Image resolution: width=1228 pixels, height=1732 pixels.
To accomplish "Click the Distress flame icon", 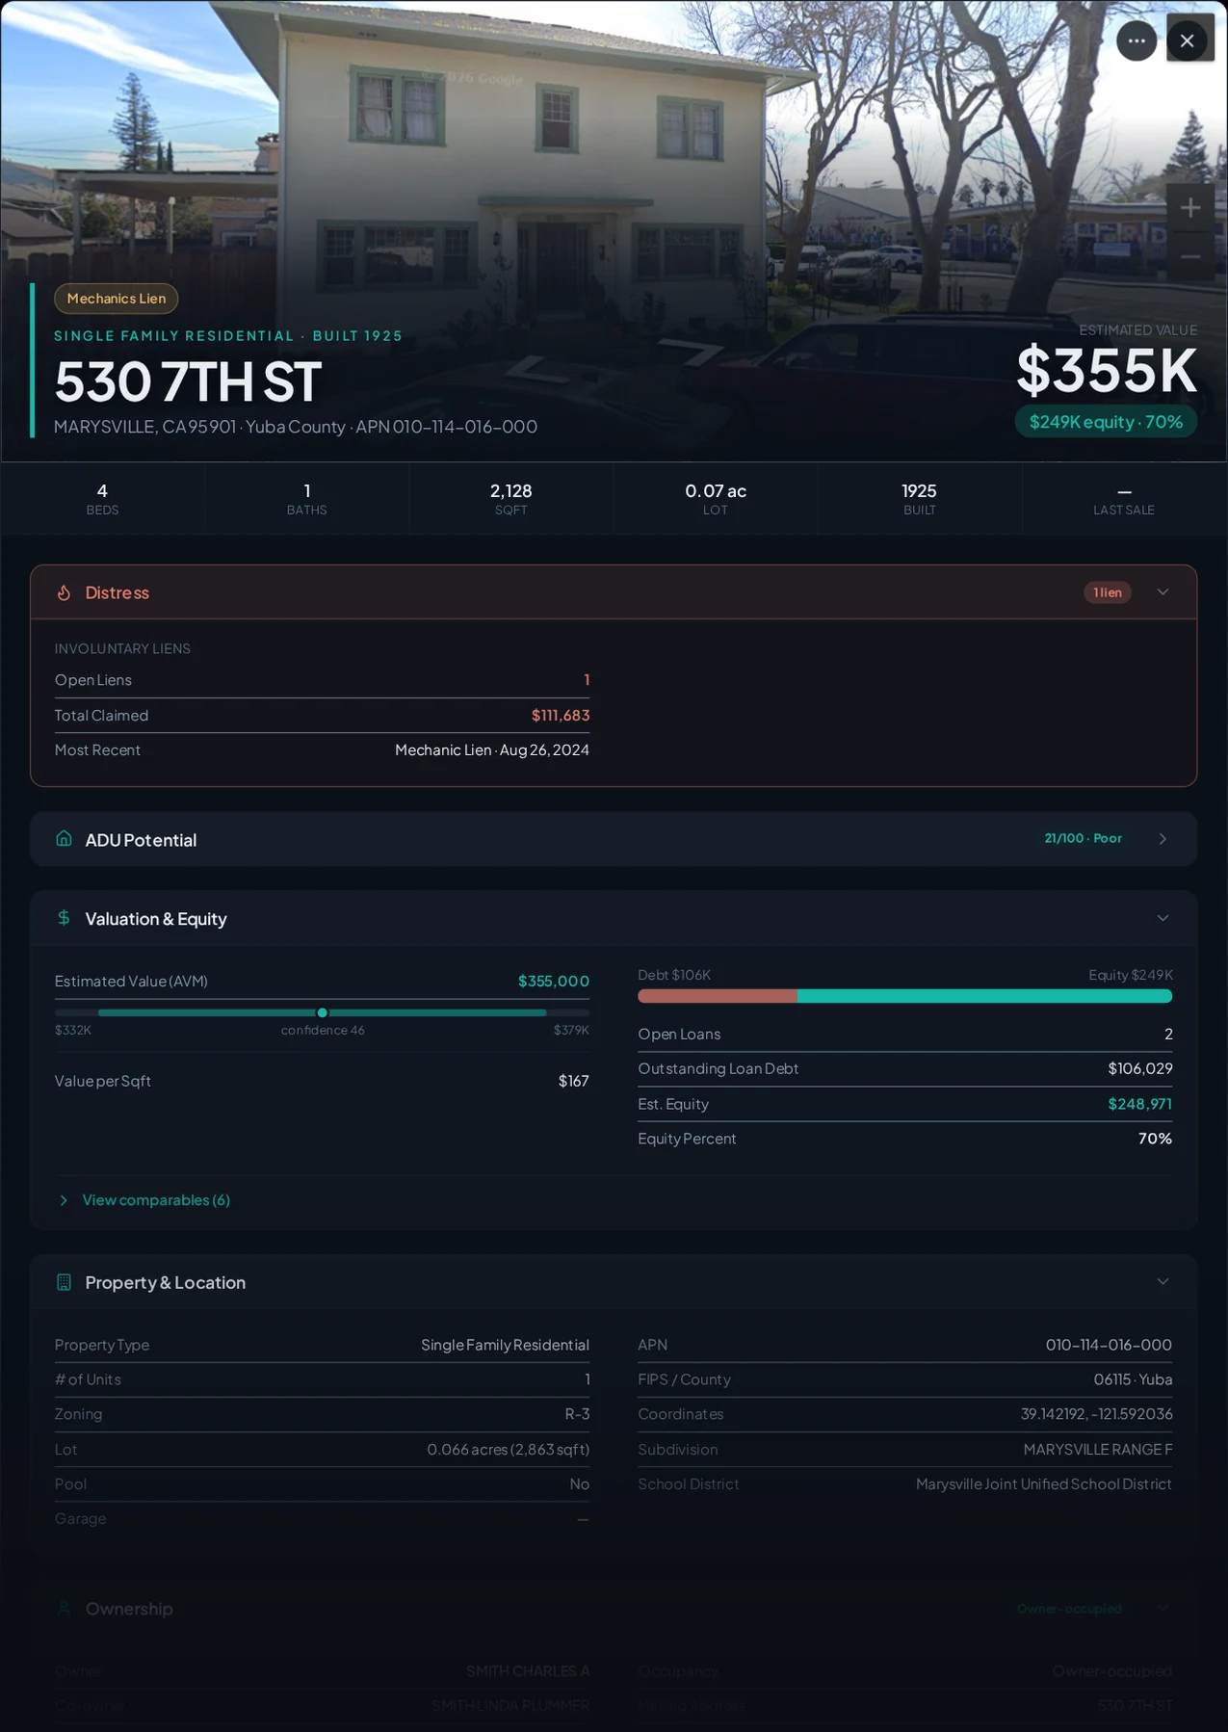I will pos(64,592).
